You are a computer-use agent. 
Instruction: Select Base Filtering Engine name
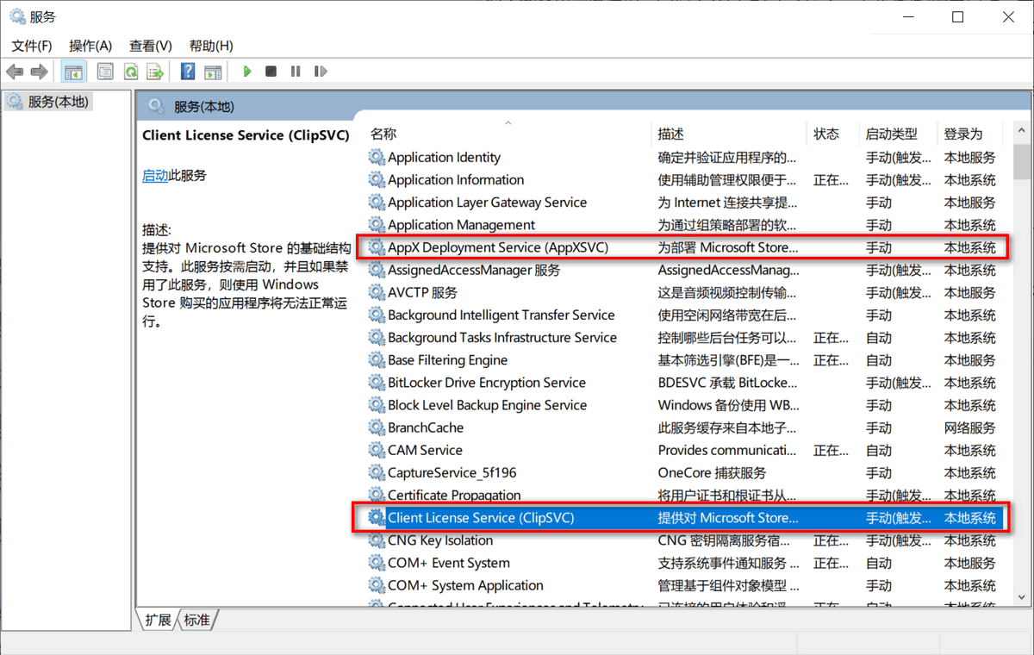447,359
